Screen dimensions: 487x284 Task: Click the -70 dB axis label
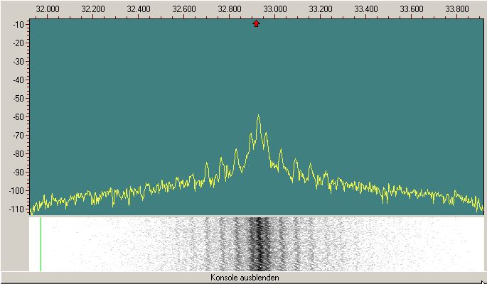click(x=18, y=136)
